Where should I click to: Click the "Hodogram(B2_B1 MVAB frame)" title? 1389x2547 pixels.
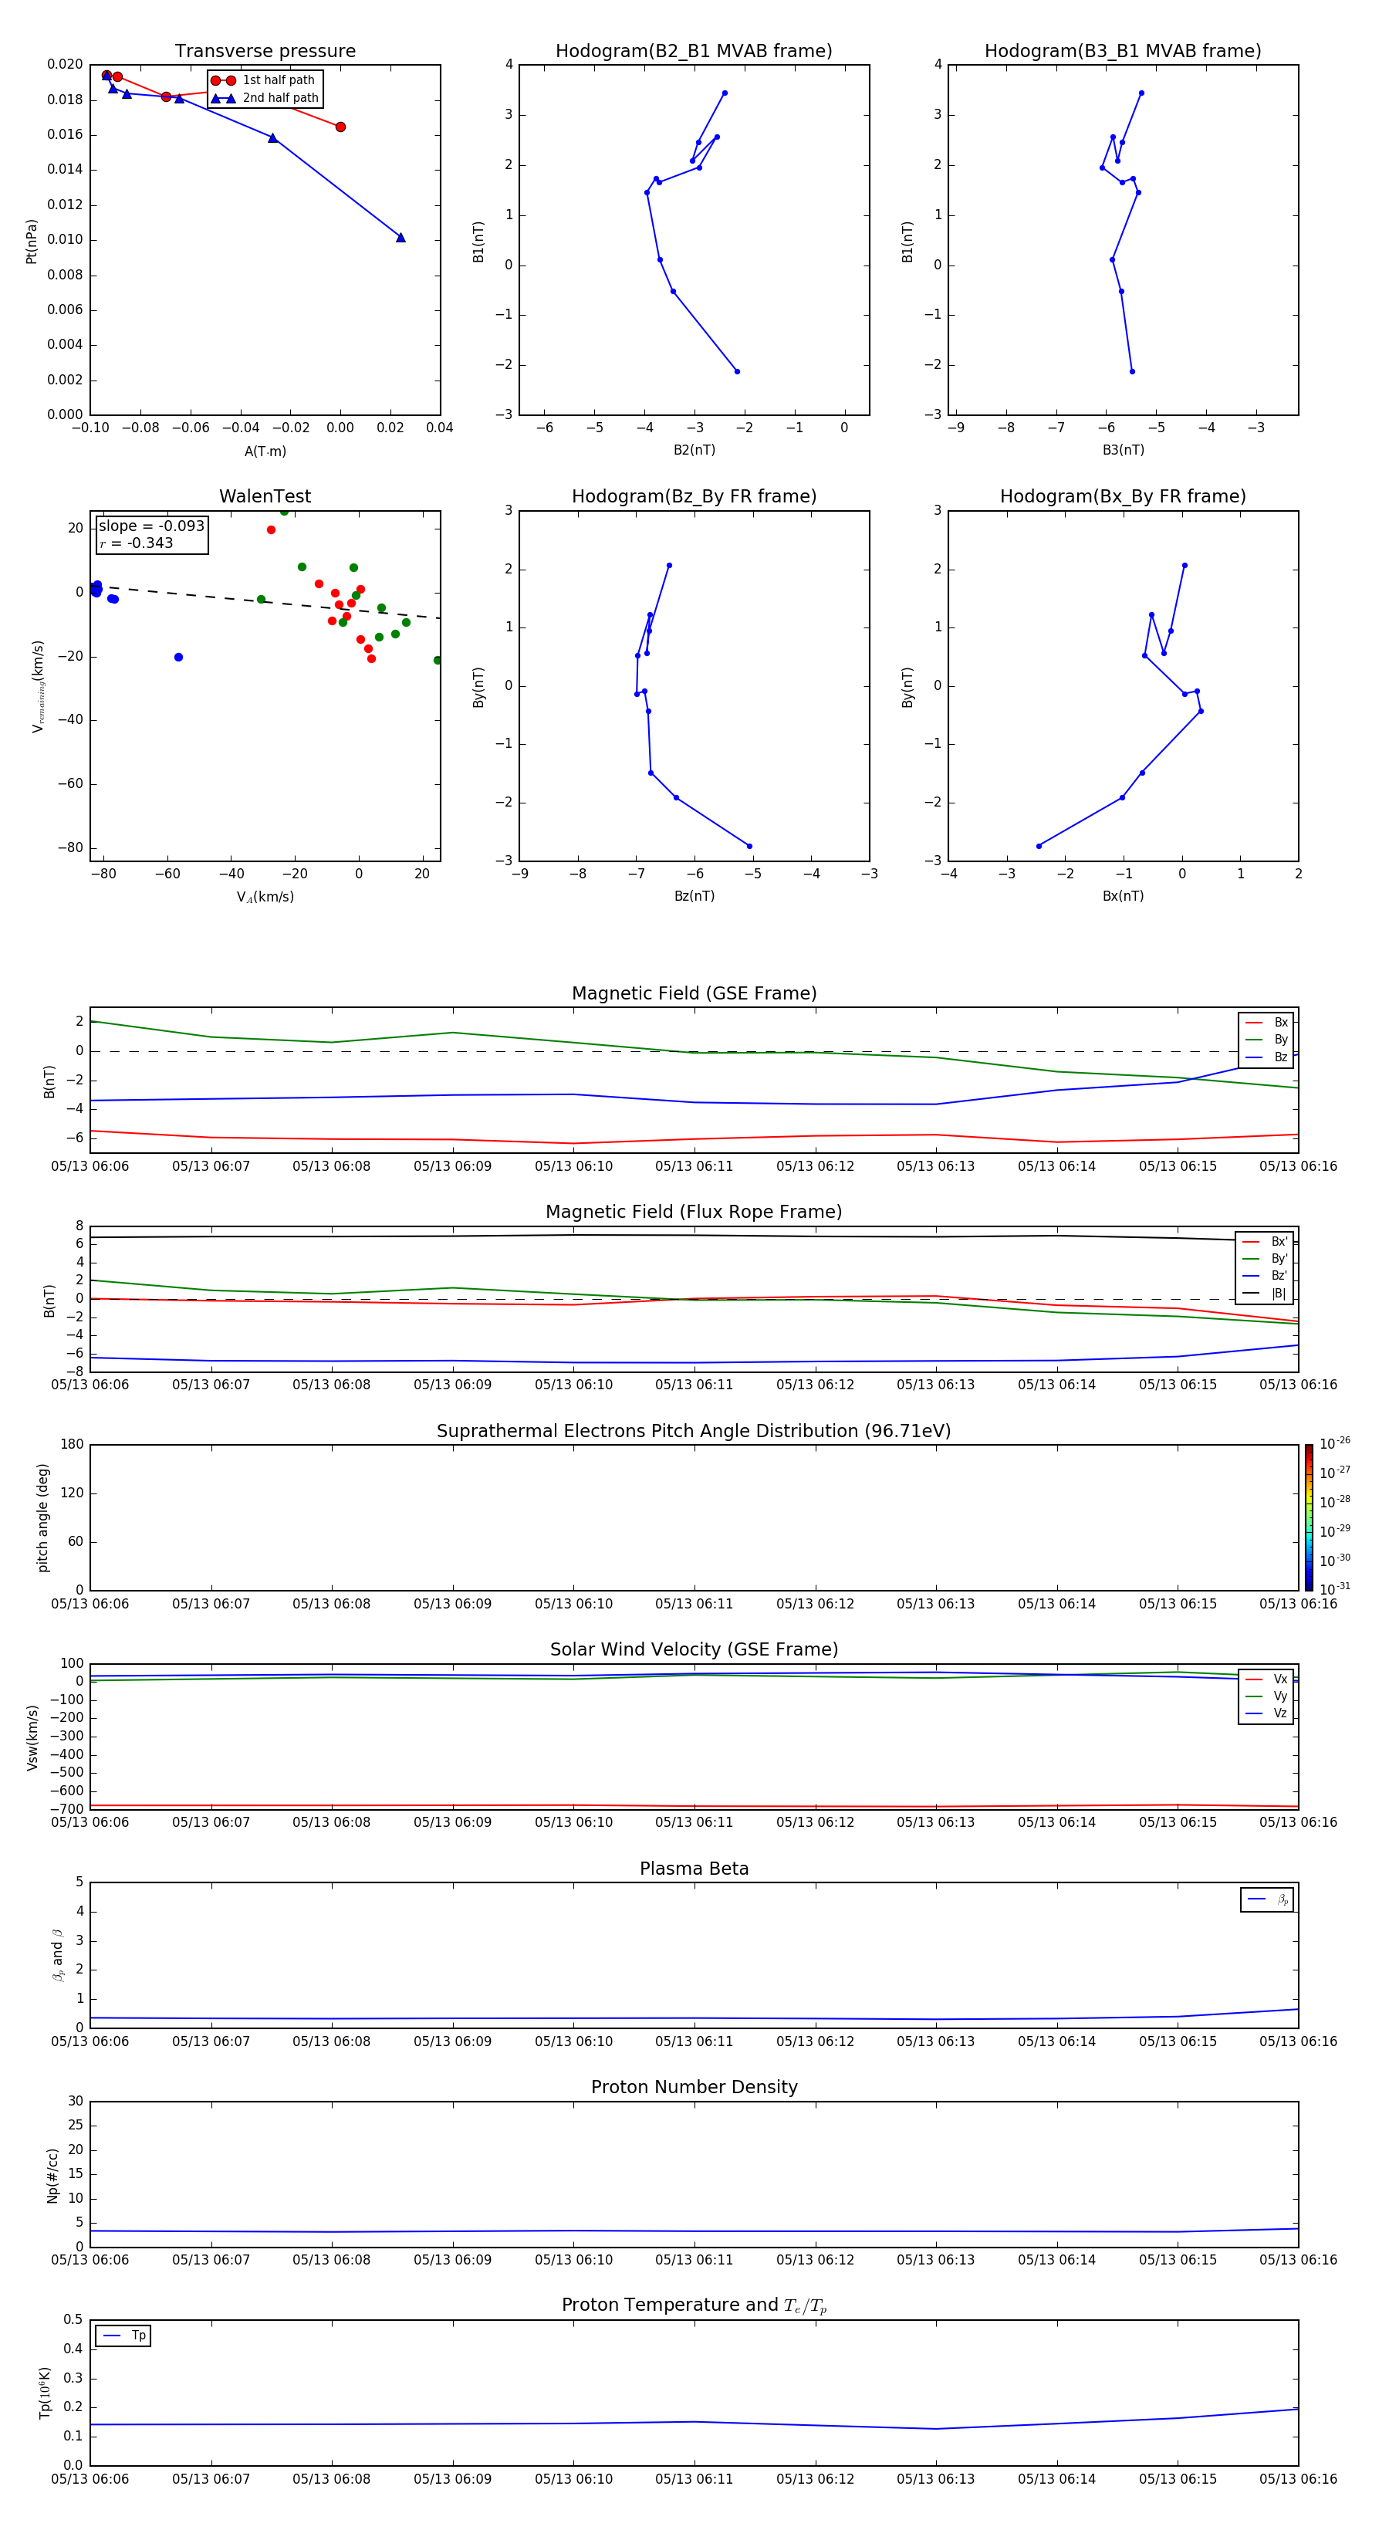click(x=694, y=50)
